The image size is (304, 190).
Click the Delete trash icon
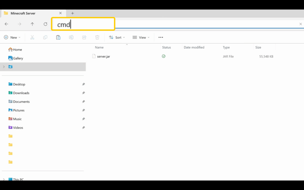coord(97,37)
